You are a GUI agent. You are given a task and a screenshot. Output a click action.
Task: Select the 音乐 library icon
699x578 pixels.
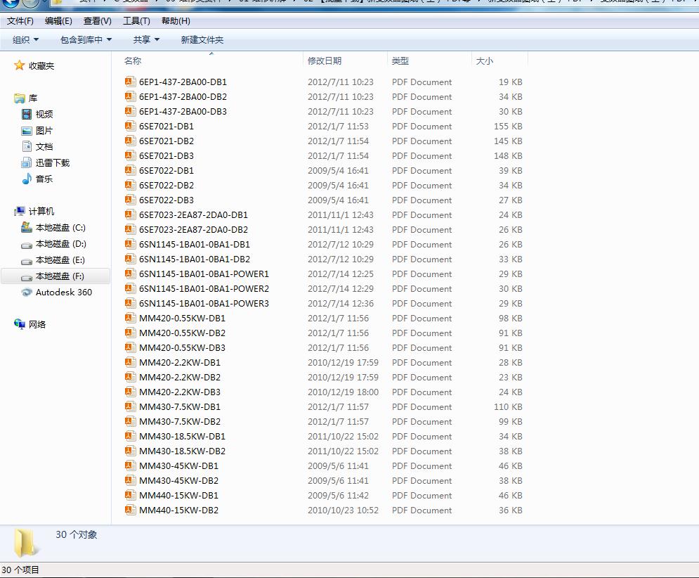tap(27, 179)
